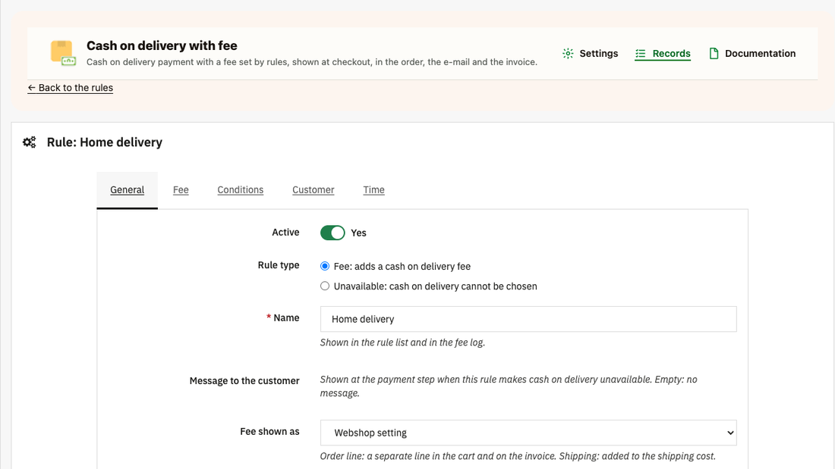
Task: Select the Unavailable rule type radio button
Action: 325,286
